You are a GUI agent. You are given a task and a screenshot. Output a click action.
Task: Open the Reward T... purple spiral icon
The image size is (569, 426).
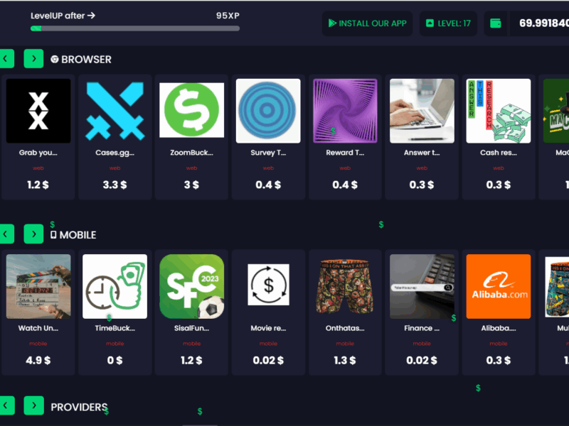pyautogui.click(x=345, y=111)
